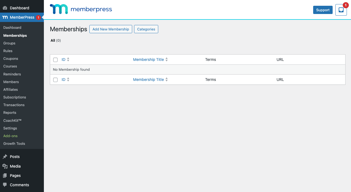Image resolution: width=351 pixels, height=192 pixels.
Task: Click the Comments bubble icon
Action: click(x=5, y=185)
